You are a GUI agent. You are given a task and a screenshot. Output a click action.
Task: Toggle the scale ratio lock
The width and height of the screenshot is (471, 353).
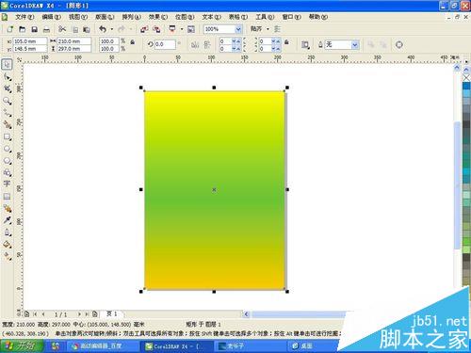pos(133,42)
